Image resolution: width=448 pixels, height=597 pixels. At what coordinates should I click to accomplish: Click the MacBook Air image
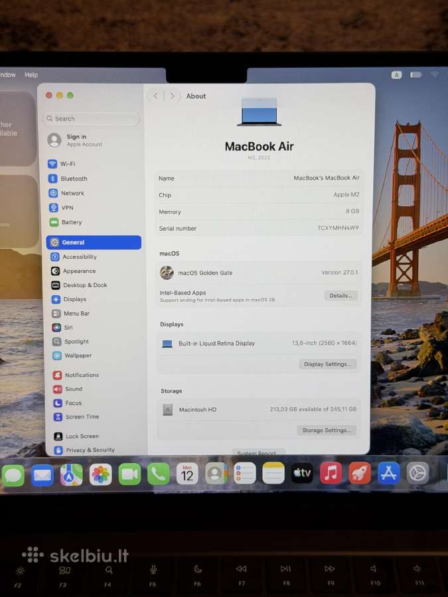click(x=260, y=112)
